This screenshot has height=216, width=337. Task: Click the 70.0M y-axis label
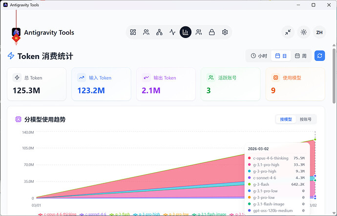pos(29,165)
